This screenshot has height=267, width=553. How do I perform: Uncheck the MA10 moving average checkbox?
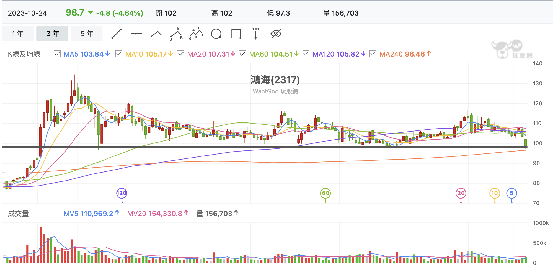click(119, 54)
